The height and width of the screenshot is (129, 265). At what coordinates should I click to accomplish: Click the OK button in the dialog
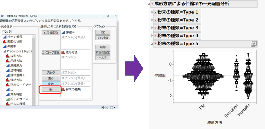click(x=103, y=32)
